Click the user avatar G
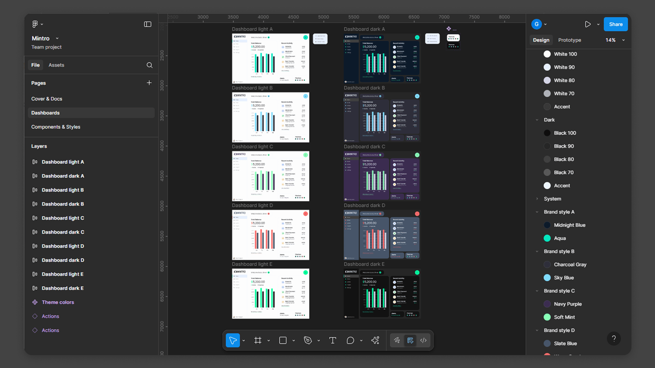The height and width of the screenshot is (368, 655). tap(537, 24)
